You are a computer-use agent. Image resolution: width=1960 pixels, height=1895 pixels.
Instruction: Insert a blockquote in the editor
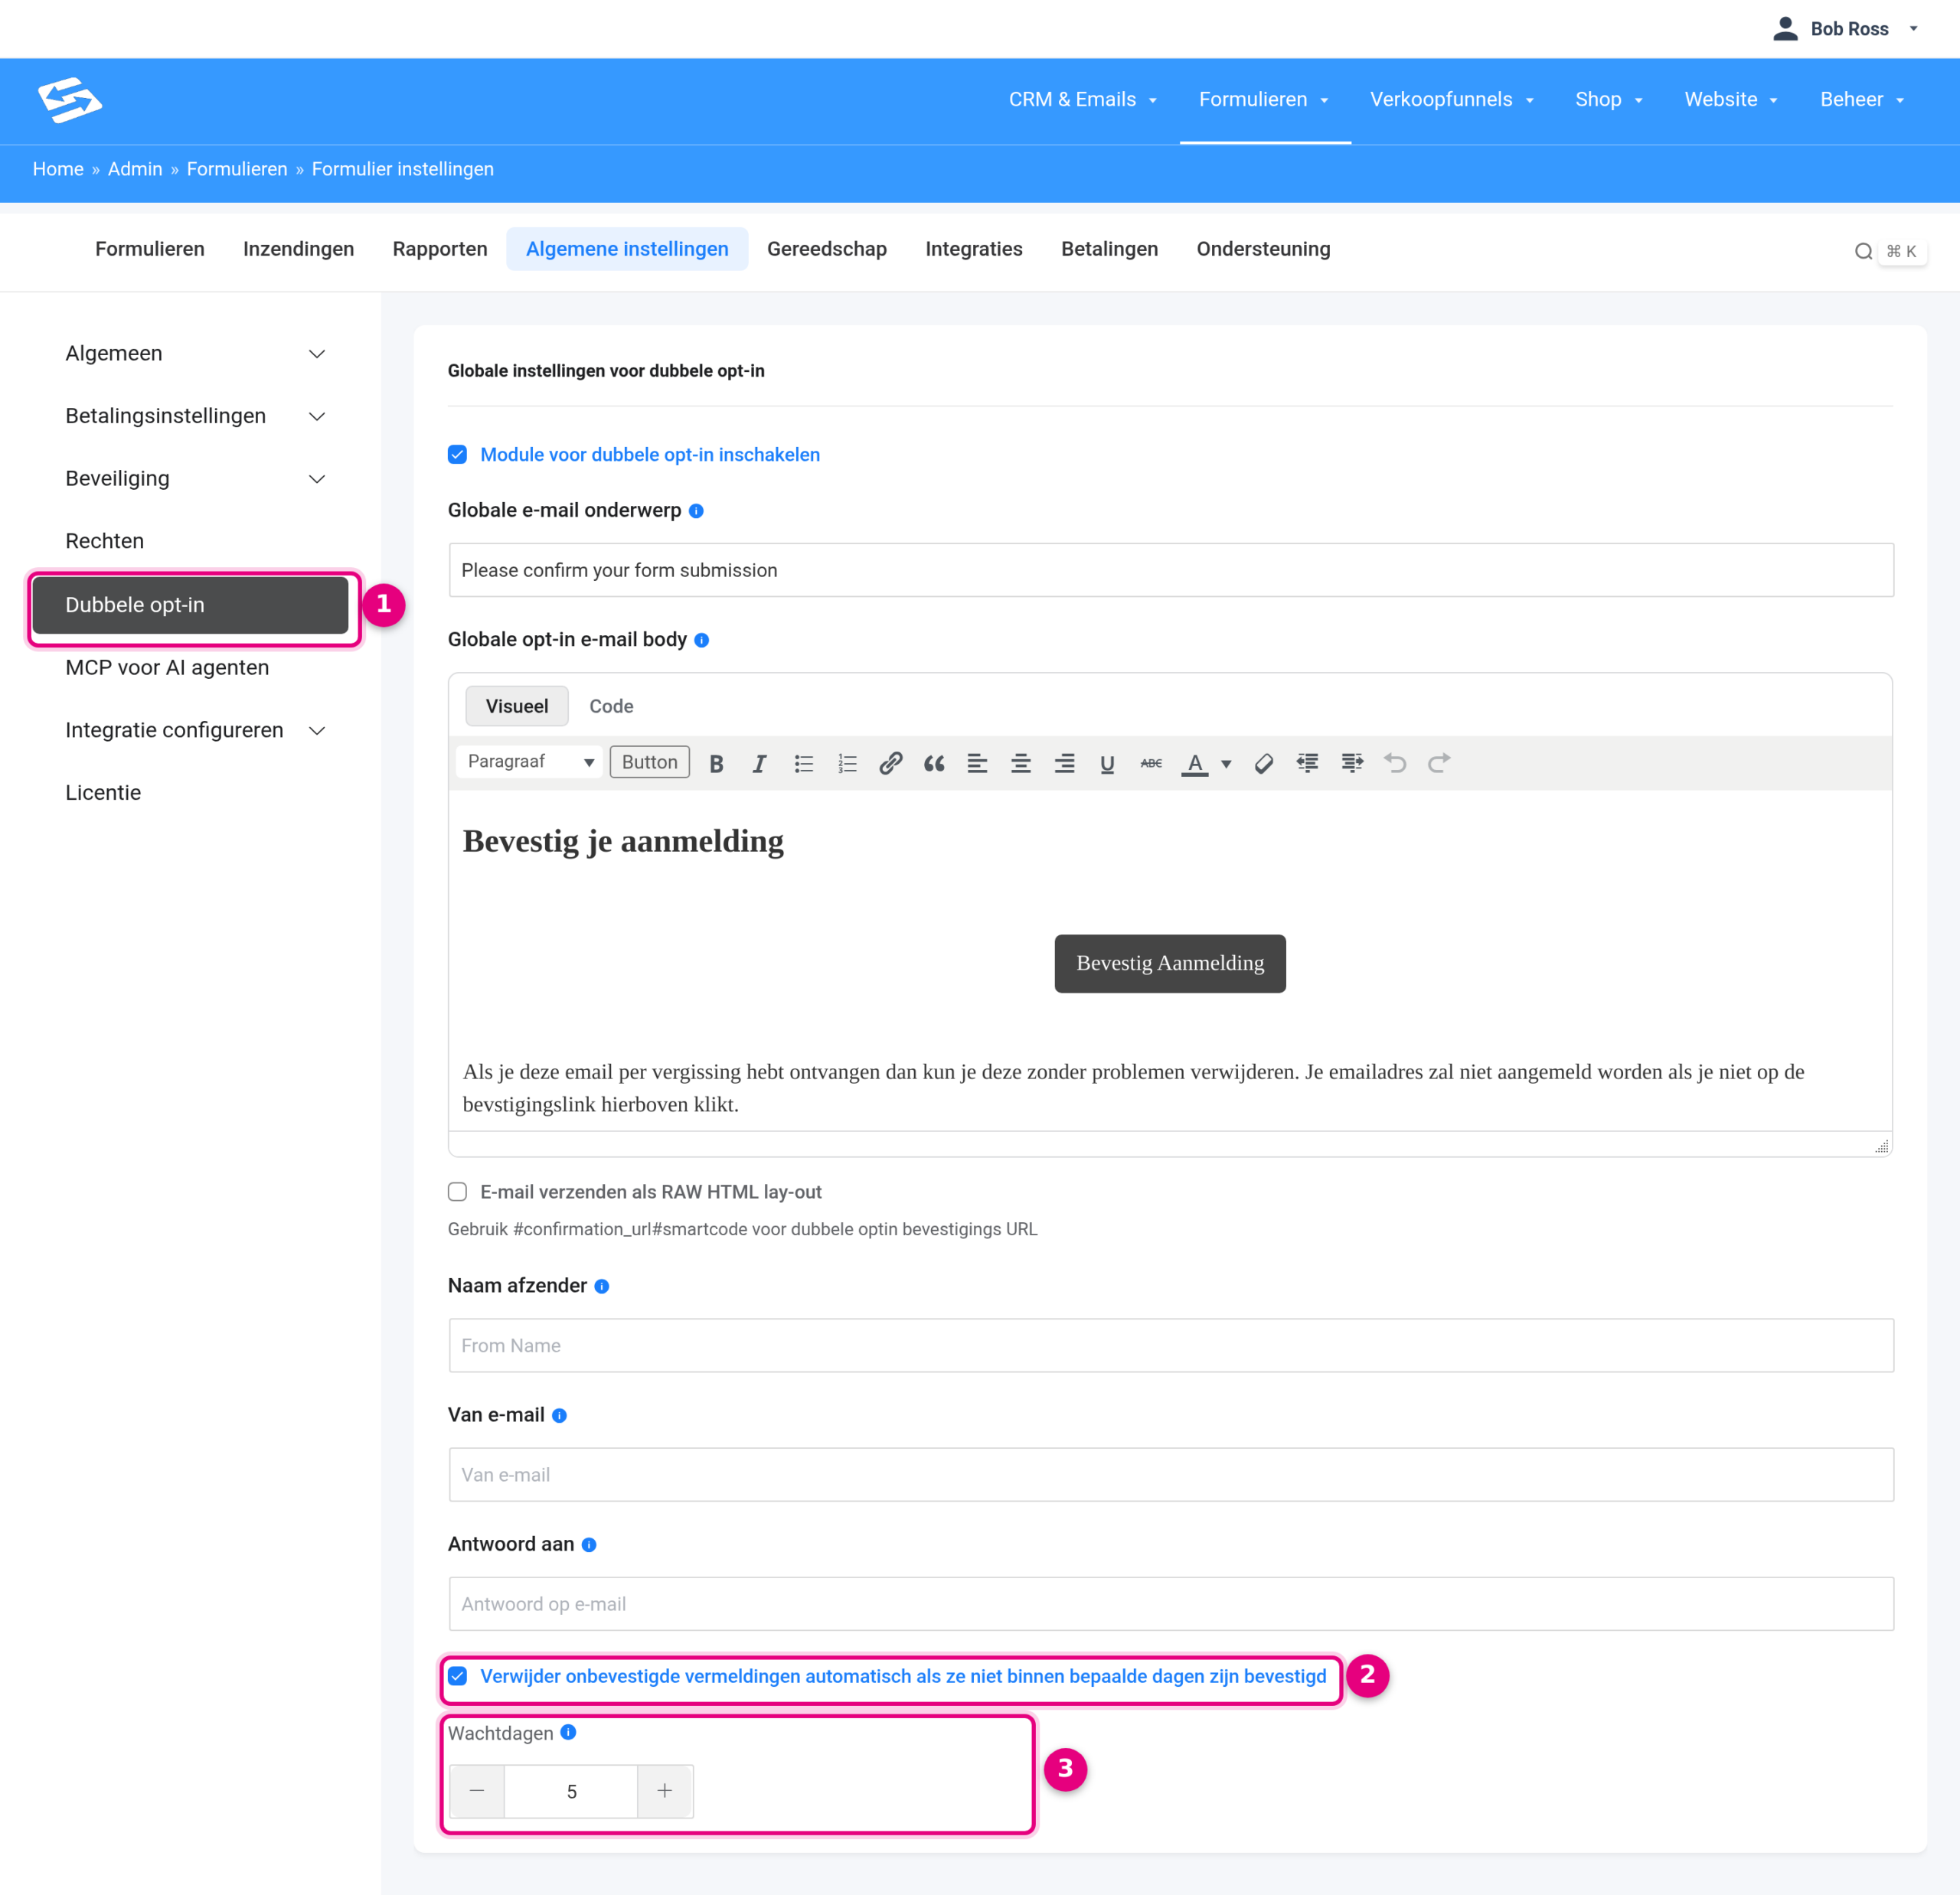click(934, 764)
